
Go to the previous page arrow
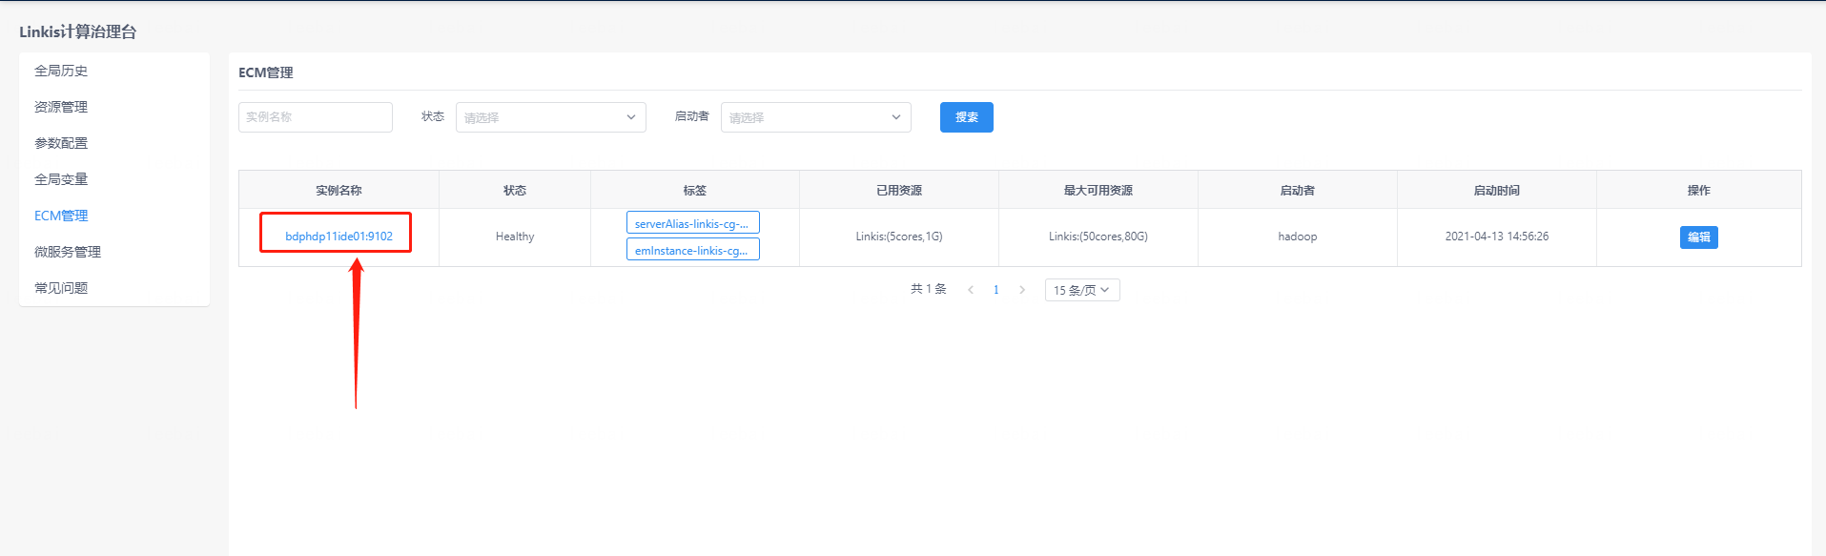[971, 290]
